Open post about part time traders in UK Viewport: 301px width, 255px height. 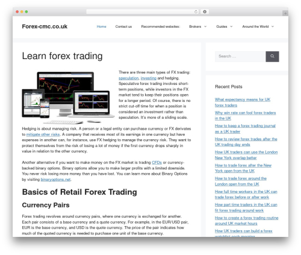(246, 207)
